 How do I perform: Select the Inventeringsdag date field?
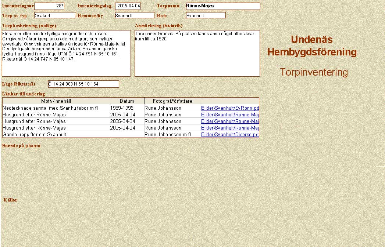[128, 6]
